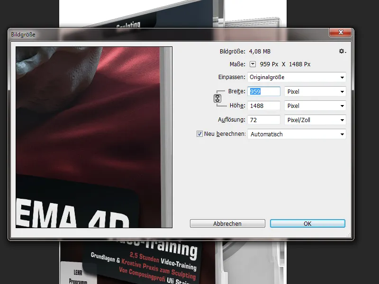Click the dialog resize grip corner
The image size is (379, 284).
[348, 235]
